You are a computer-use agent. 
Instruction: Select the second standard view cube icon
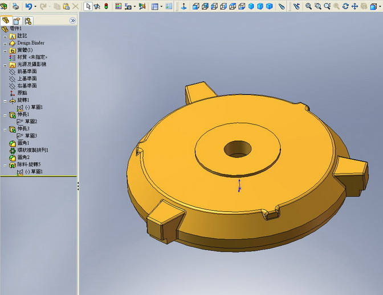tap(205, 6)
